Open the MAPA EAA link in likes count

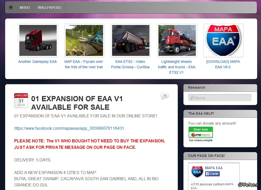[212, 186]
